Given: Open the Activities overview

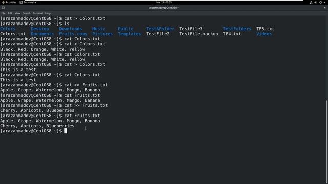Looking at the screenshot, I should (x=9, y=2).
